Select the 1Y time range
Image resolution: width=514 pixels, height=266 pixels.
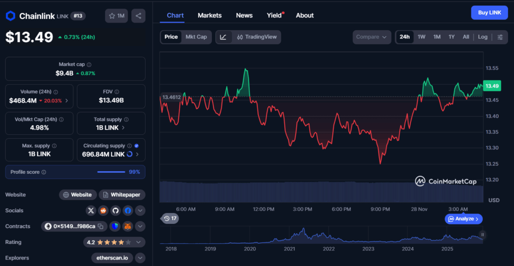click(x=451, y=37)
